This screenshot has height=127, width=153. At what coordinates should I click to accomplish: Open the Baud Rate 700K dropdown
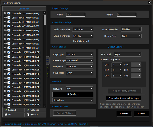80,73
